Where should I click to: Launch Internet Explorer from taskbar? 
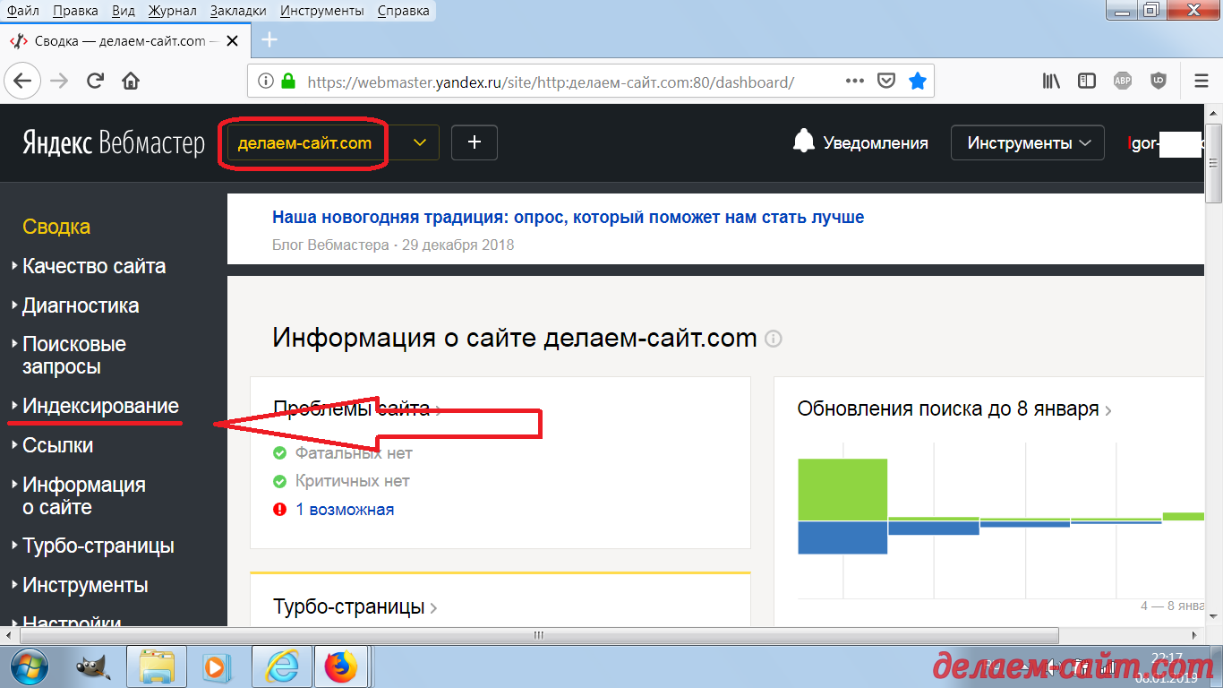[281, 666]
